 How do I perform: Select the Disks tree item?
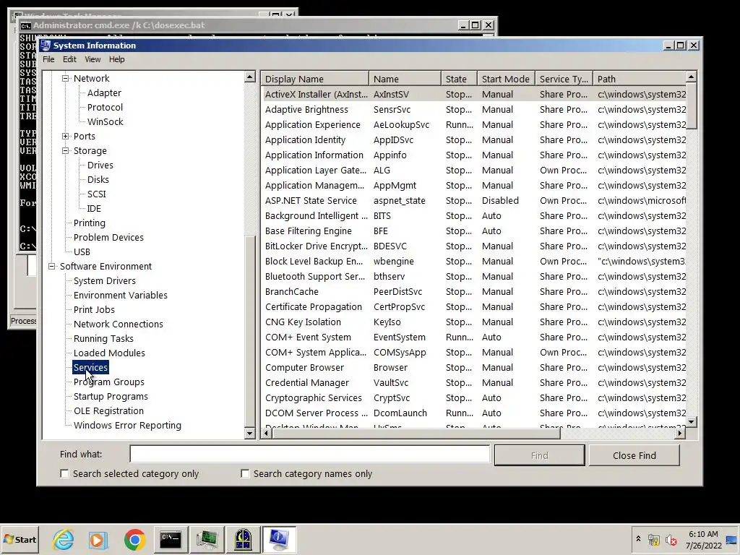click(x=98, y=180)
